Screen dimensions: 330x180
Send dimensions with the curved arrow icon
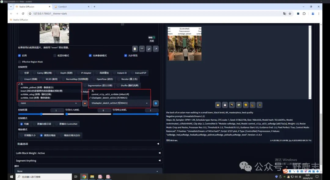[x=156, y=49]
